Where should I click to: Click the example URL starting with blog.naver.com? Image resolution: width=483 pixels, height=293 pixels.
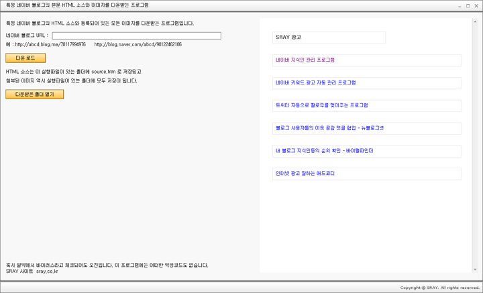coord(138,45)
